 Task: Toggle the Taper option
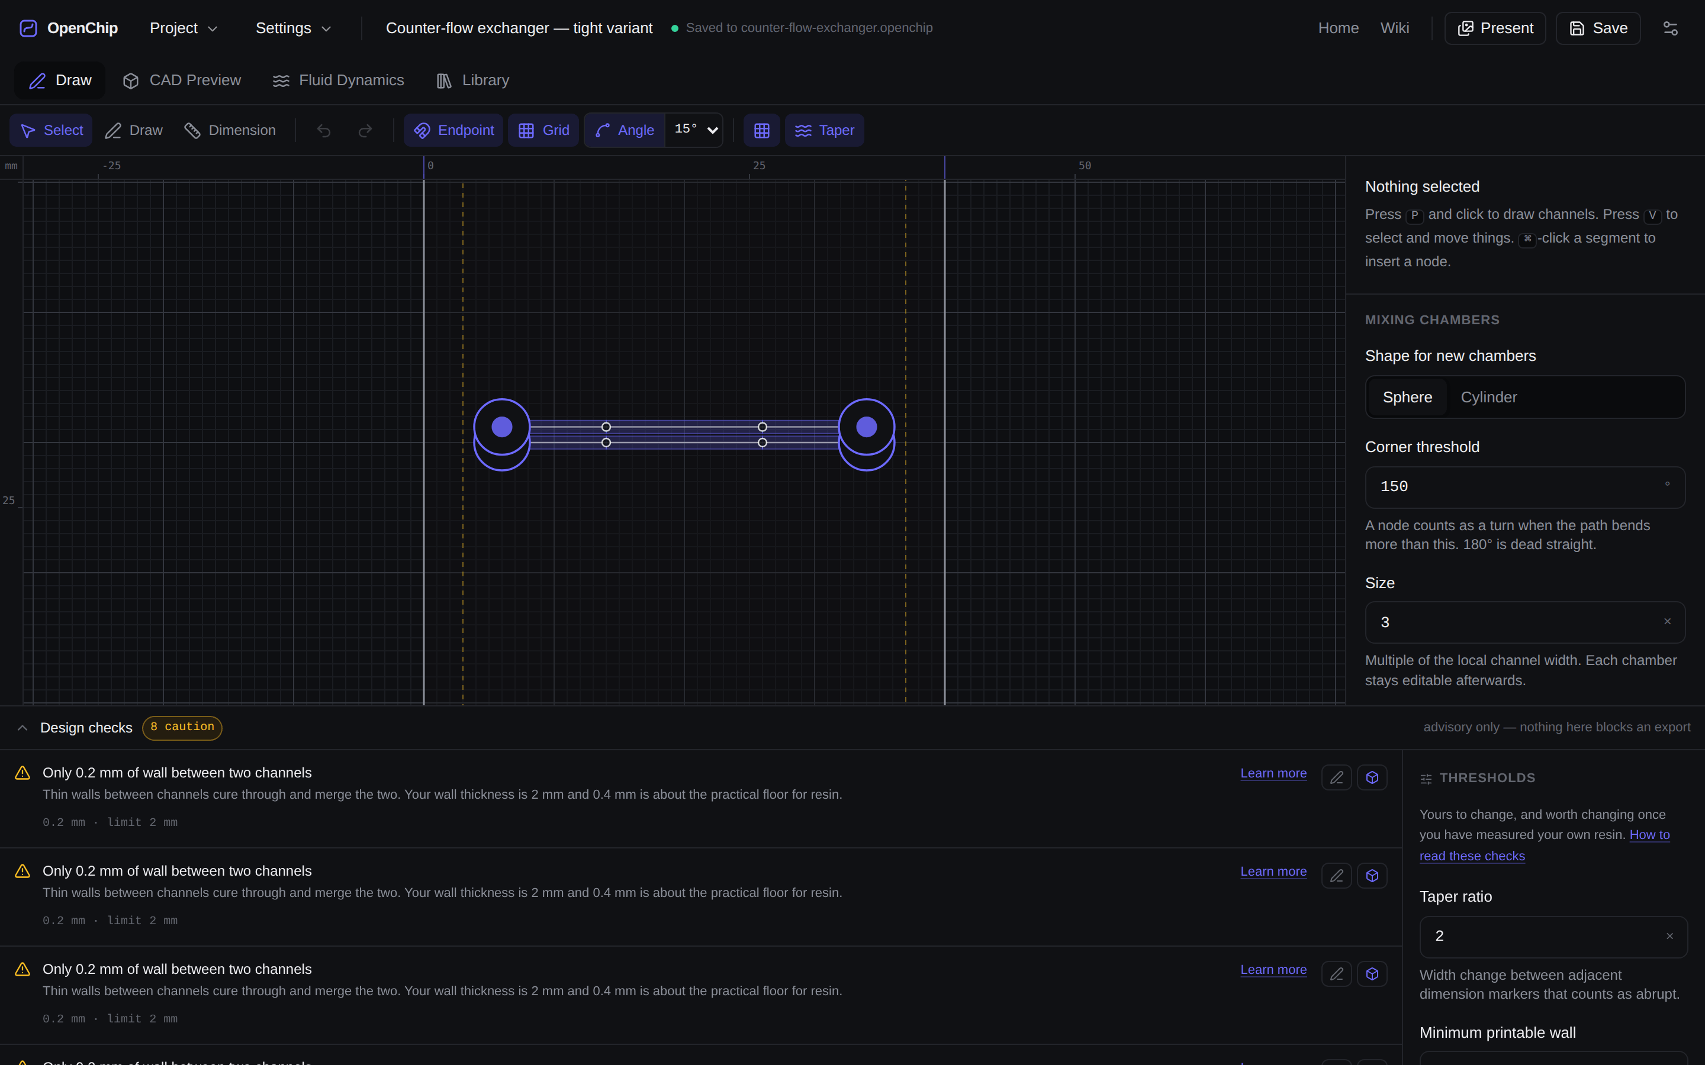pyautogui.click(x=824, y=130)
